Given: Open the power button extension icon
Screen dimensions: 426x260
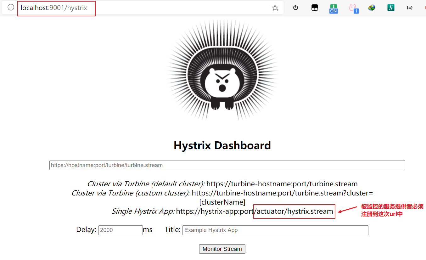Looking at the screenshot, I should (x=295, y=8).
